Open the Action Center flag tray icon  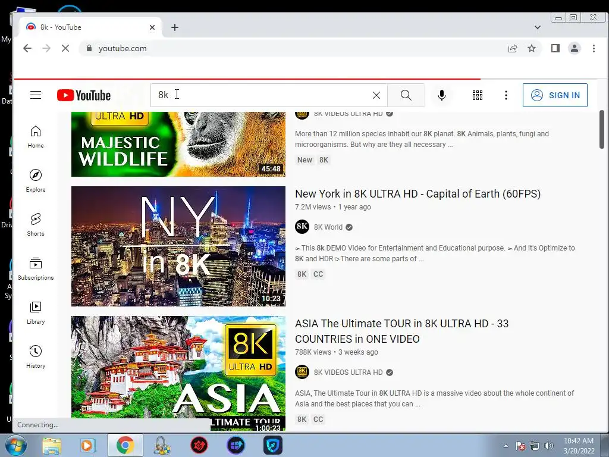point(520,446)
